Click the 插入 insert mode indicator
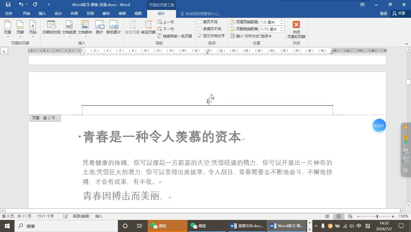This screenshot has width=411, height=232. (x=99, y=216)
